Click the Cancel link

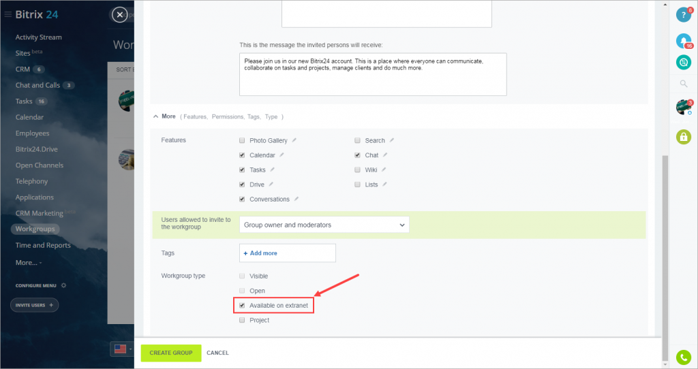click(x=217, y=353)
